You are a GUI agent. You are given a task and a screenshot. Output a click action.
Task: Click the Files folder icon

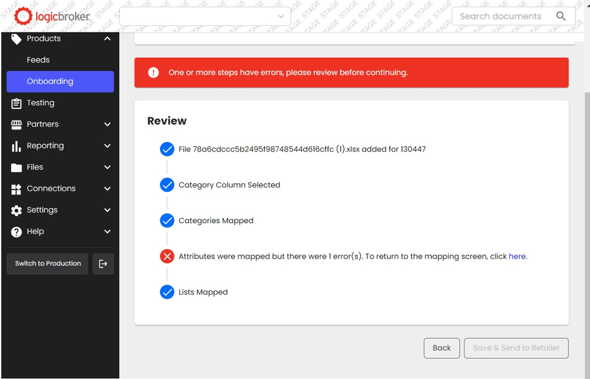coord(16,167)
